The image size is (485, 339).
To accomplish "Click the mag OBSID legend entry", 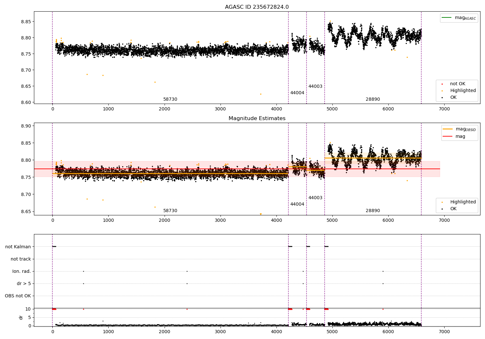I will tap(459, 129).
